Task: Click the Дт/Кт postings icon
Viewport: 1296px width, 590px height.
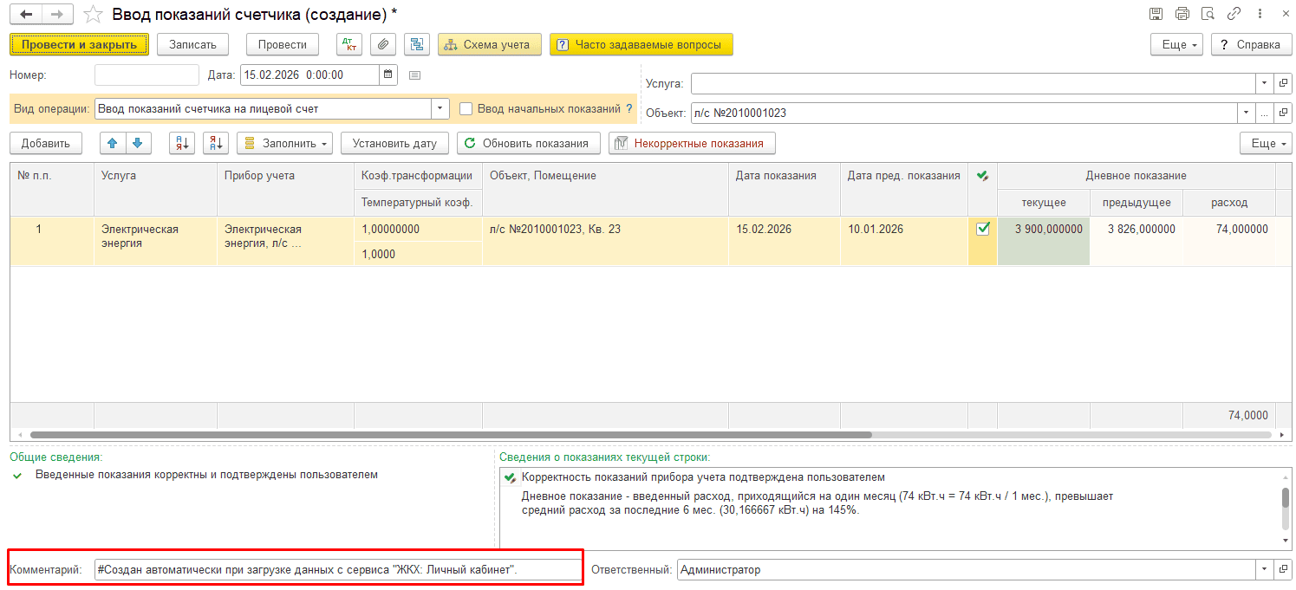Action: coord(349,44)
